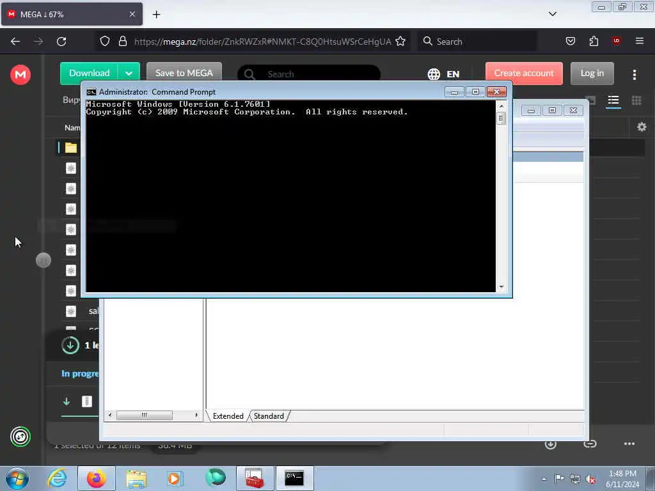Select the MEGA 67% tab
The height and width of the screenshot is (491, 655).
click(x=72, y=15)
